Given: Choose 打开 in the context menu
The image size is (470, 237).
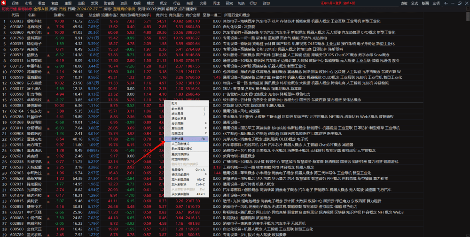Looking at the screenshot, I should [x=187, y=103].
